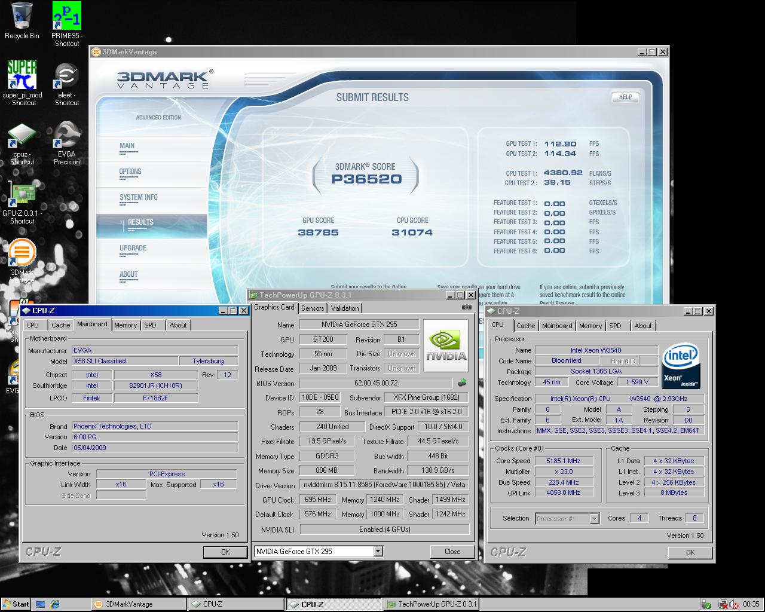Click OK in the Mainboard CPU-Z window
Screen dimensions: 765x612
pyautogui.click(x=225, y=552)
